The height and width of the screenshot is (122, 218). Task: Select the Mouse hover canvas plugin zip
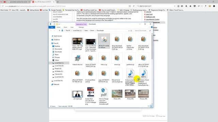tap(117, 76)
